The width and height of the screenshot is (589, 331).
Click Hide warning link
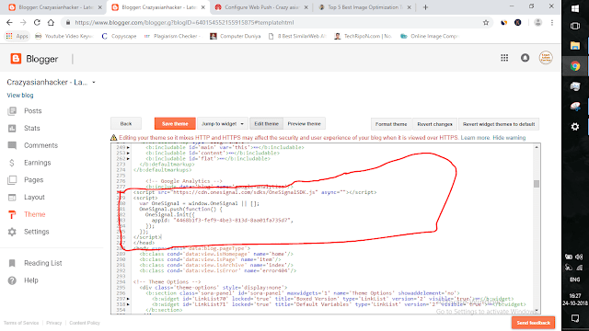(x=509, y=138)
